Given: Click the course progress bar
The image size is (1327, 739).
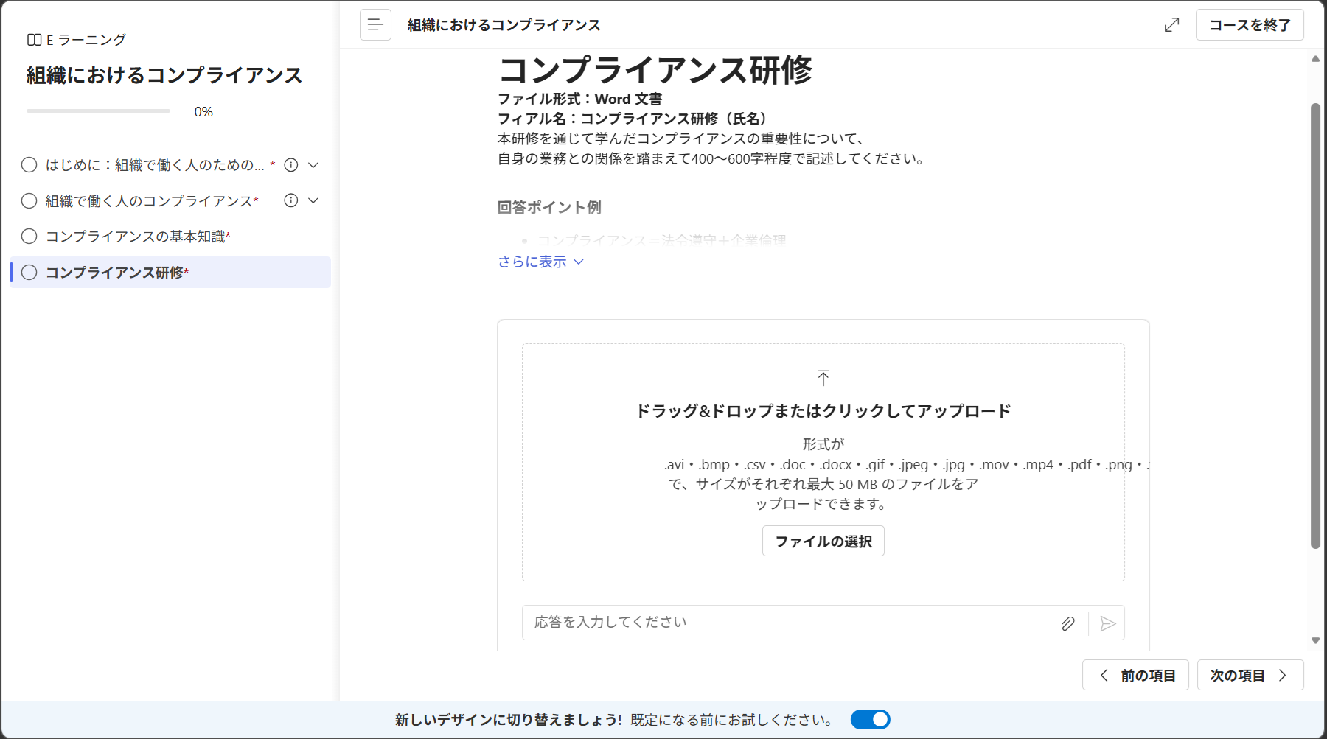Looking at the screenshot, I should click(x=98, y=111).
